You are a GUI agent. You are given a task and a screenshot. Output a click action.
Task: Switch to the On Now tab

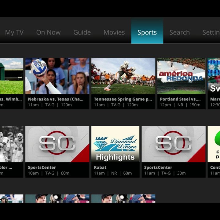(x=48, y=32)
